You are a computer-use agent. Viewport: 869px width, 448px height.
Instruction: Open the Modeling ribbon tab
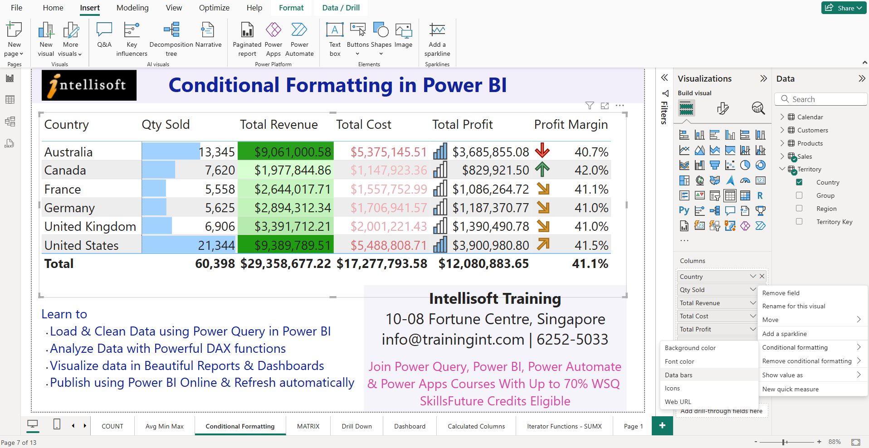(132, 8)
